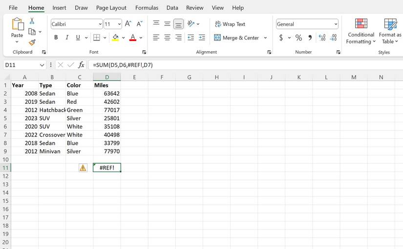Apply red font color A
This screenshot has height=249, width=403.
(x=132, y=38)
